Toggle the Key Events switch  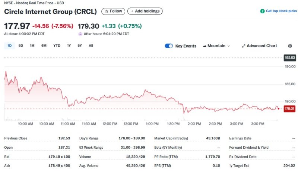(169, 46)
